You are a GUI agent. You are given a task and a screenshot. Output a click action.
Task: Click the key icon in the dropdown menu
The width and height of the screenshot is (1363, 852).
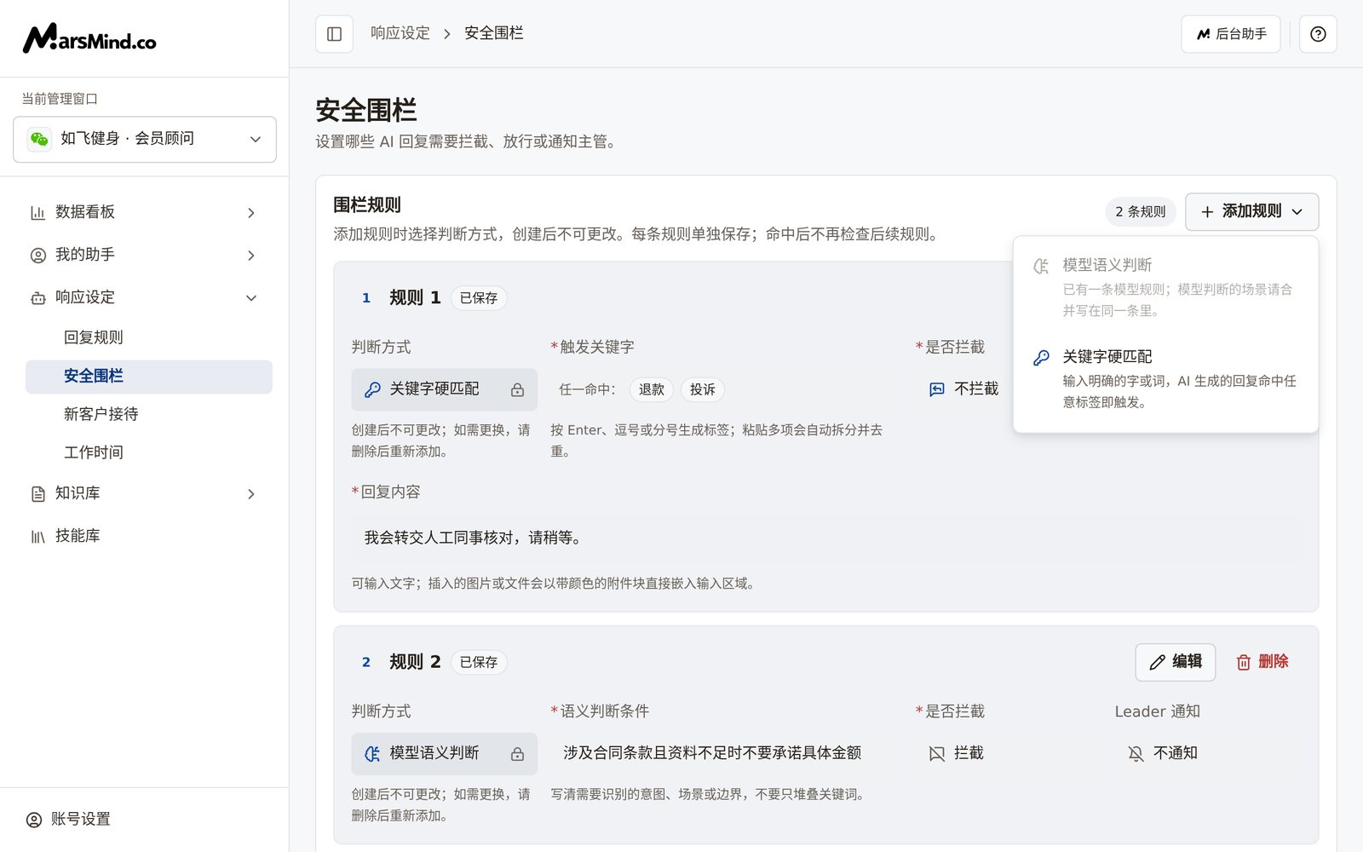[1041, 358]
